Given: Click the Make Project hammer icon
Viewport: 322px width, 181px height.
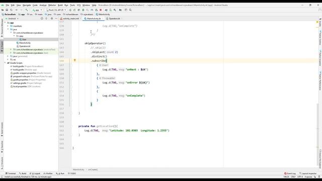Looking at the screenshot, I should (x=27, y=10).
